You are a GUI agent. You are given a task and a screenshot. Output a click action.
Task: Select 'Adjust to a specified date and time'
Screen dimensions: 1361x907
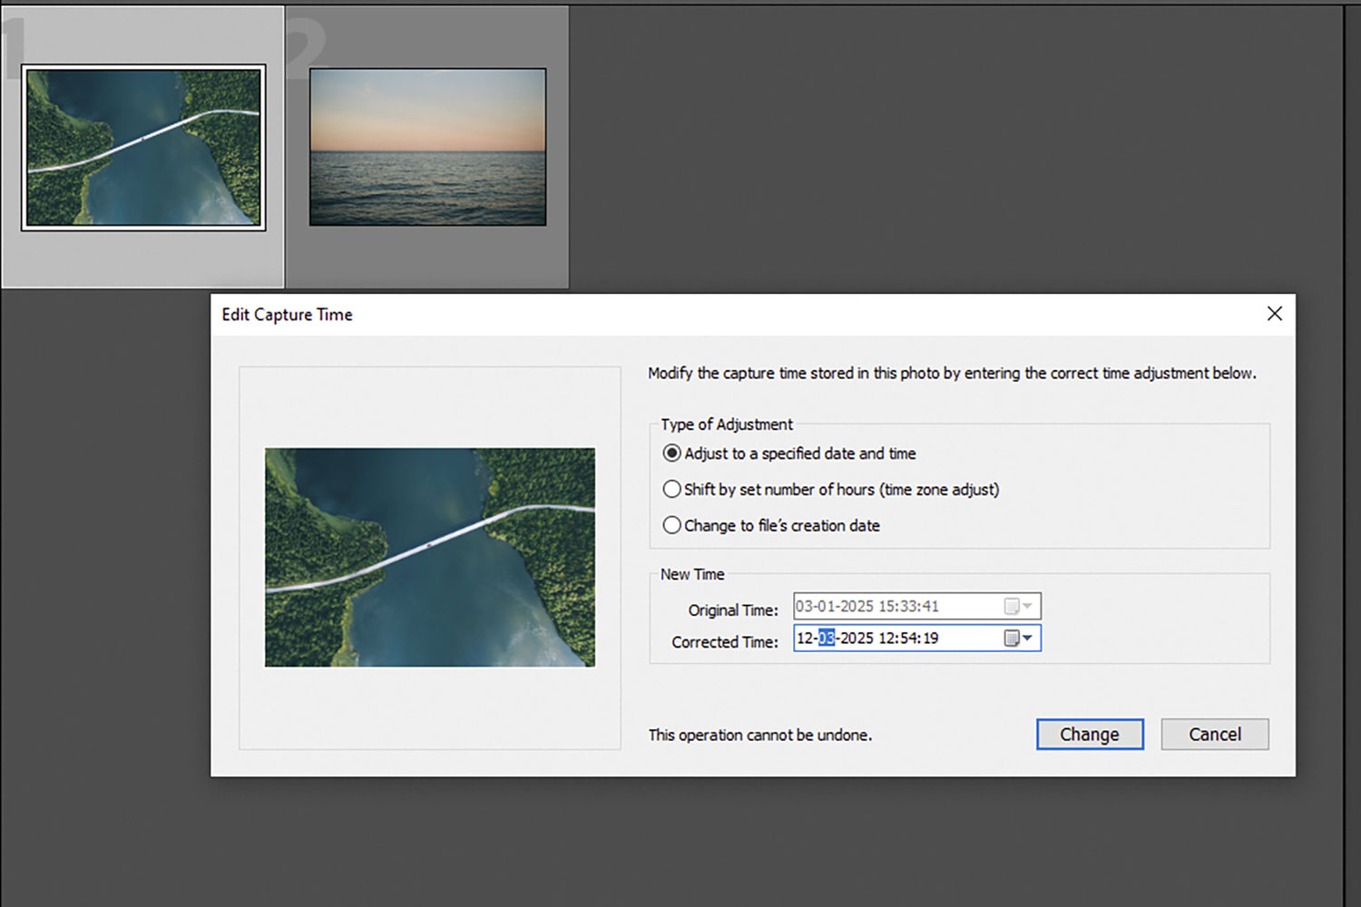tap(672, 453)
